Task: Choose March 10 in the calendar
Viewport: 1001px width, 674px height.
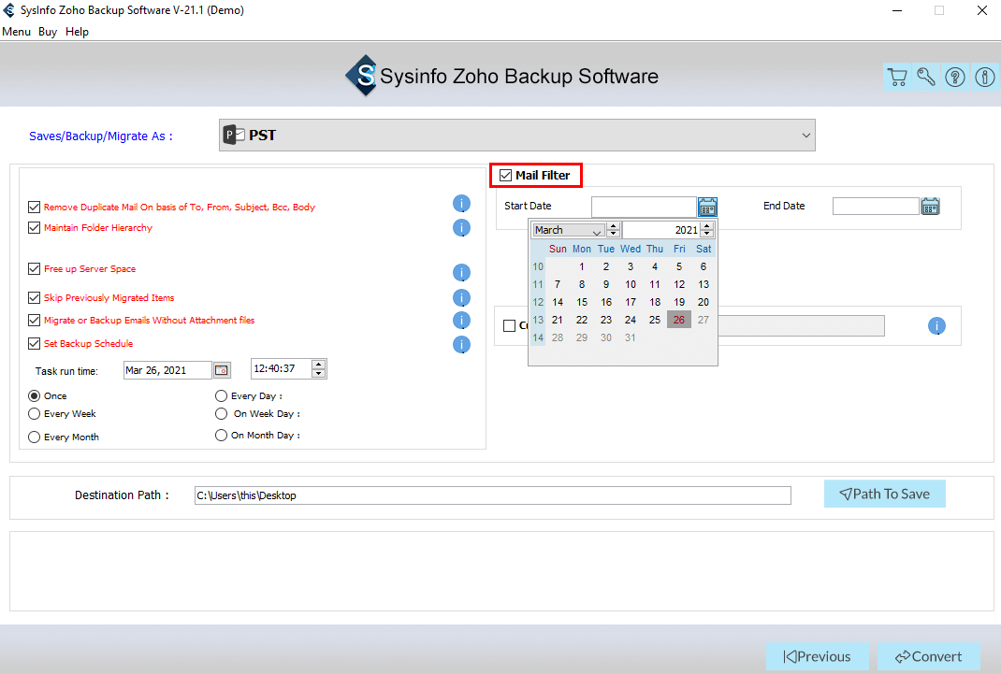Action: pos(631,284)
